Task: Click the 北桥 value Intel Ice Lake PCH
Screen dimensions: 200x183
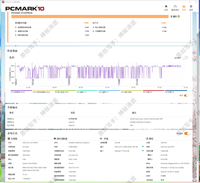Action: pos(167,147)
